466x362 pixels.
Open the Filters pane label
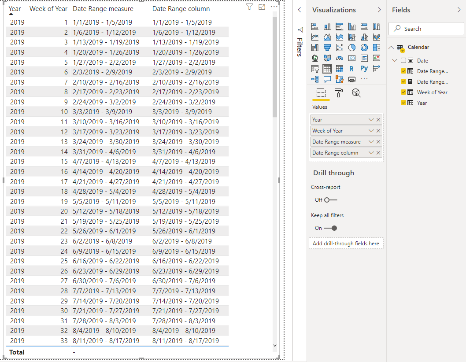pos(300,47)
